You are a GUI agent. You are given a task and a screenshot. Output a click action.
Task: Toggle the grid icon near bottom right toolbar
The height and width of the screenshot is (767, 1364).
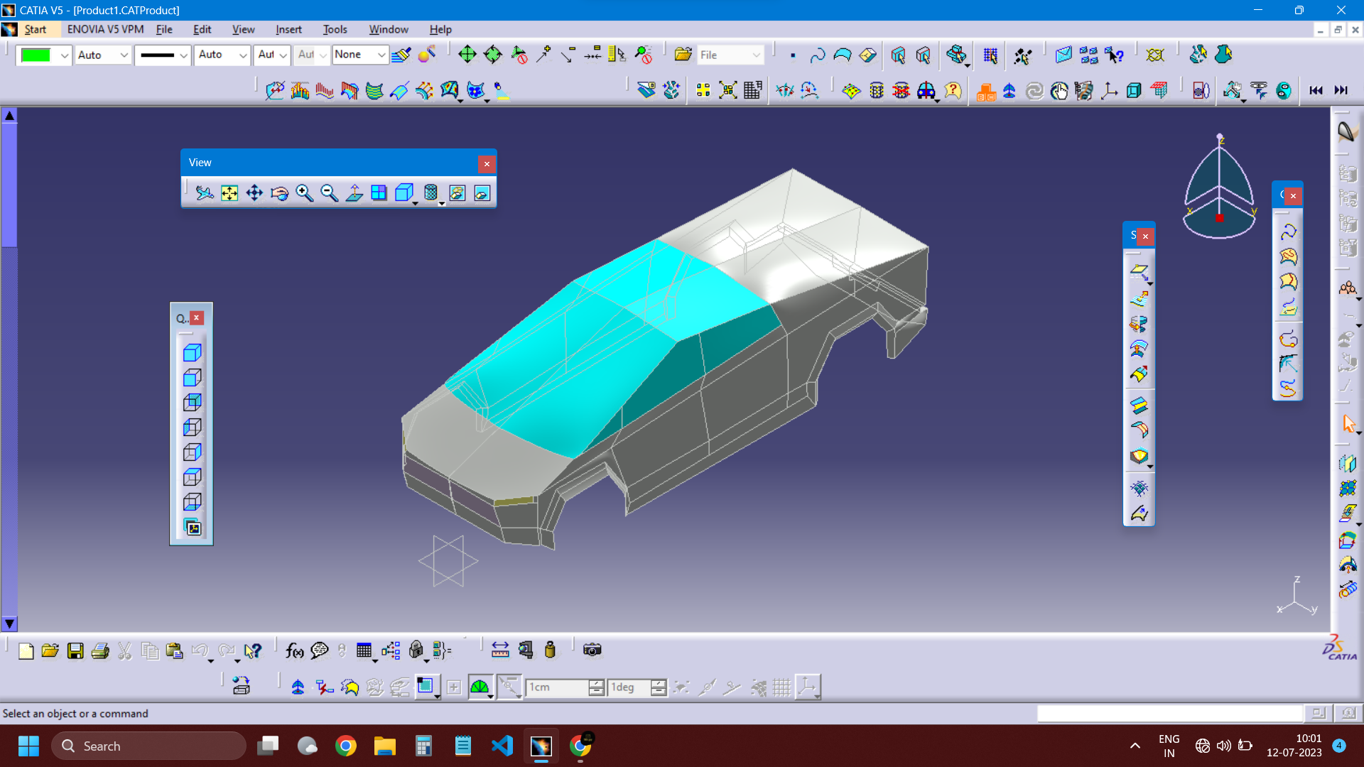click(x=781, y=687)
